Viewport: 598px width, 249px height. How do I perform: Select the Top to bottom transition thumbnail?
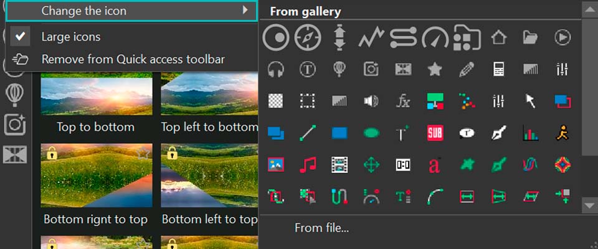96,93
